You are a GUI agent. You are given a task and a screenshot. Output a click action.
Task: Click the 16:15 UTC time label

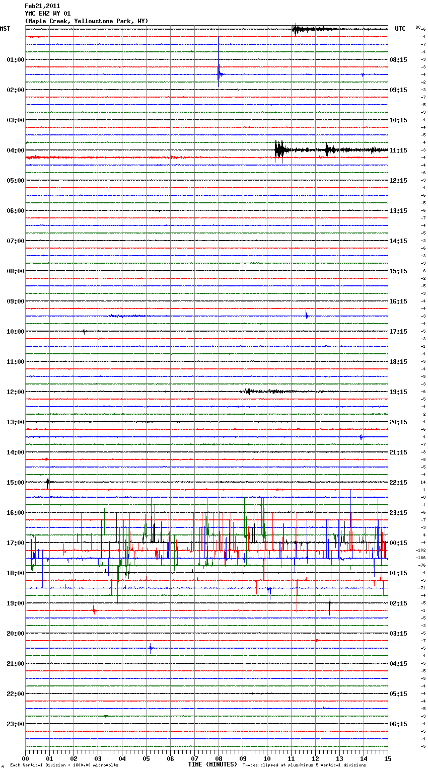click(398, 301)
